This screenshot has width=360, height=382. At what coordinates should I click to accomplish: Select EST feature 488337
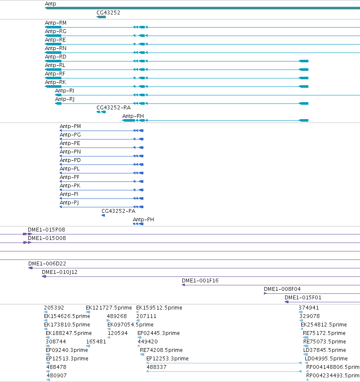pyautogui.click(x=156, y=367)
